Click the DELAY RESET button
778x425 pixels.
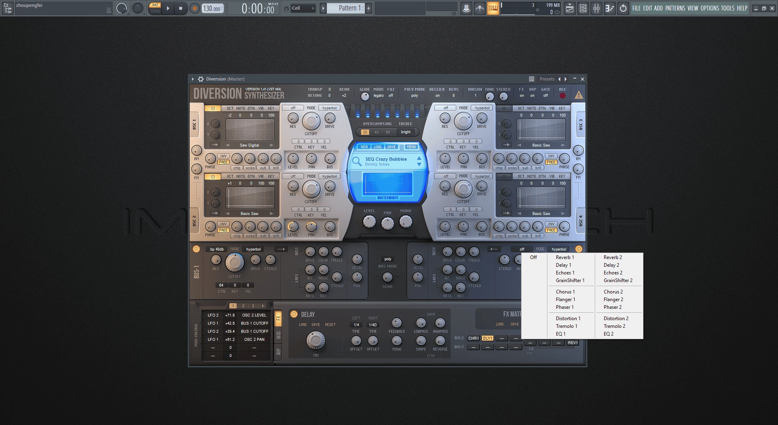point(330,325)
